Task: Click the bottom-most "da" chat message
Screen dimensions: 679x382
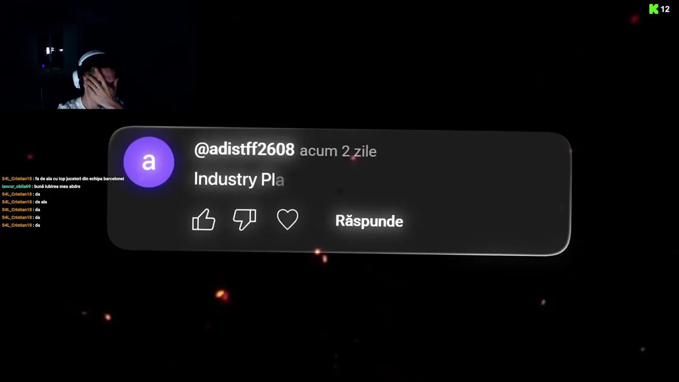Action: point(38,225)
